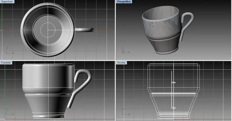Select the cup handle in Superiore view

84,30
